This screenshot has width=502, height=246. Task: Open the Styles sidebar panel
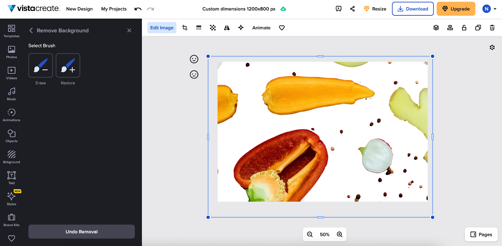12,199
